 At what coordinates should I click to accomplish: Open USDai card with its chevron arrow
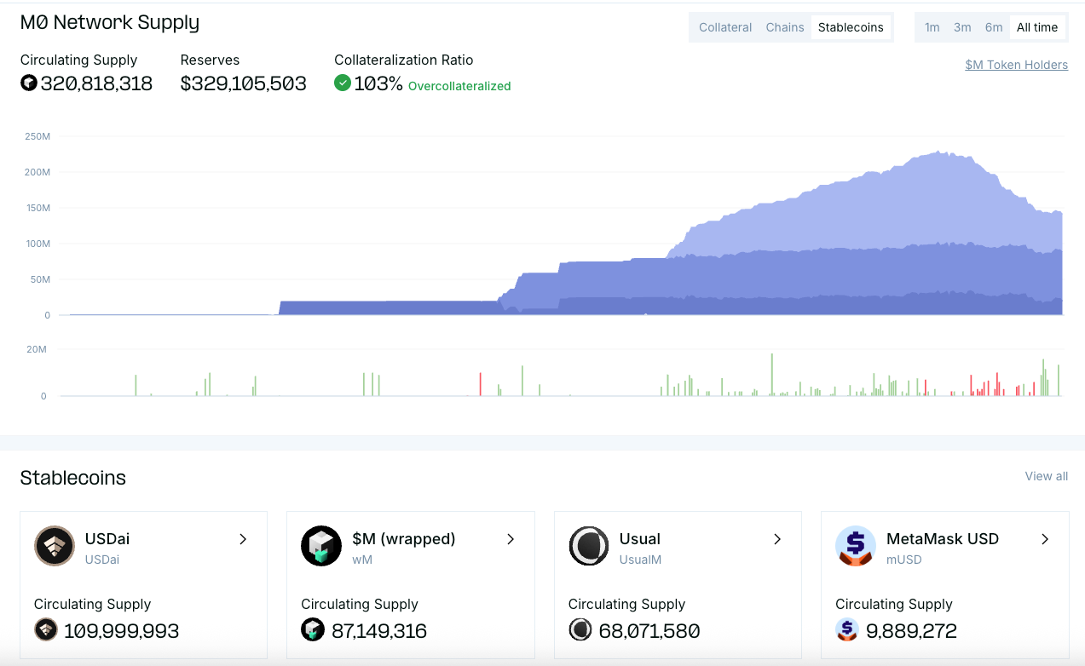pyautogui.click(x=243, y=539)
